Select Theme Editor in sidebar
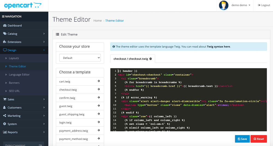273x146 pixels. (24, 66)
